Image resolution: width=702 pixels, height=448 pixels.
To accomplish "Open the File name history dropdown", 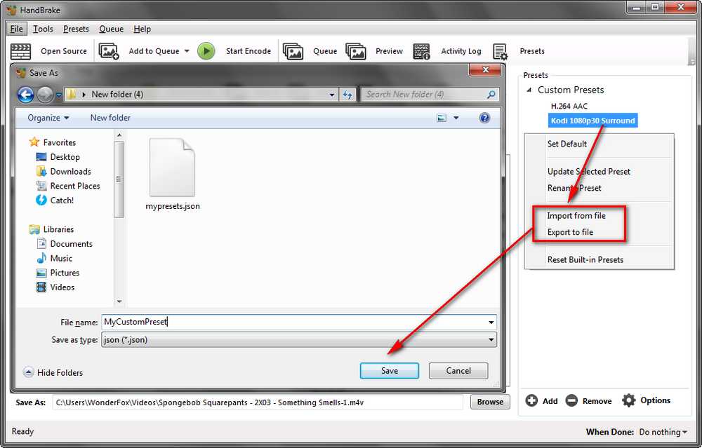I will 491,323.
